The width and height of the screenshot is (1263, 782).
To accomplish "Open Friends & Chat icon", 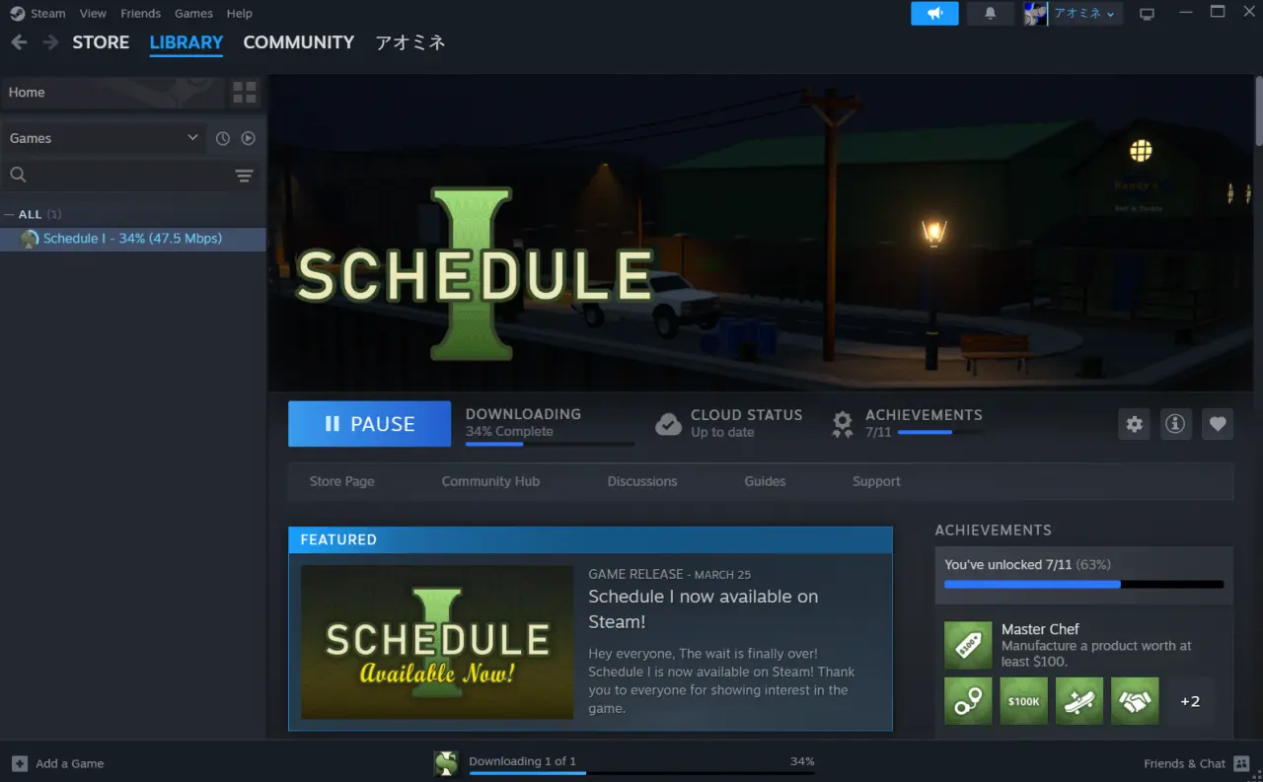I will 1241,763.
